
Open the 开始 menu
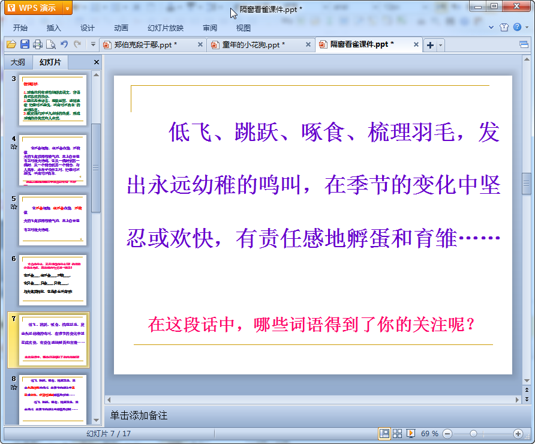pyautogui.click(x=20, y=28)
